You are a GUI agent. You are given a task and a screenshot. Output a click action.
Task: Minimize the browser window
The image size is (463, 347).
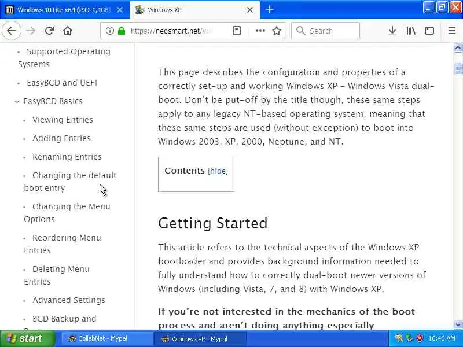(x=428, y=8)
